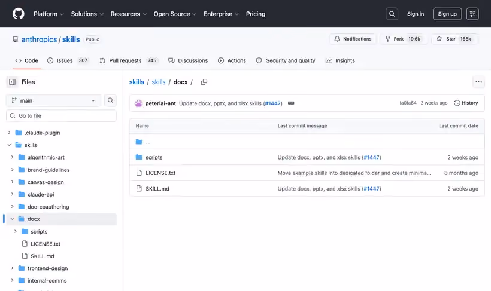
Task: Collapse the docx folder chevron
Action: (x=12, y=219)
